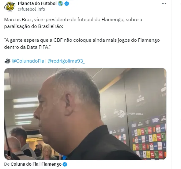
Task: Click the verified badge next to Coluna do Fla
Action: tap(65, 164)
